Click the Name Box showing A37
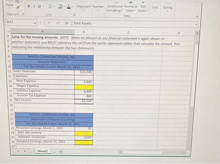The width and height of the screenshot is (220, 164). (x=19, y=22)
